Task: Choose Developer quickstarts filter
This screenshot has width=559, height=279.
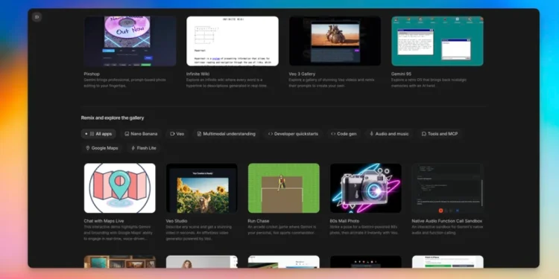Action: pos(293,134)
